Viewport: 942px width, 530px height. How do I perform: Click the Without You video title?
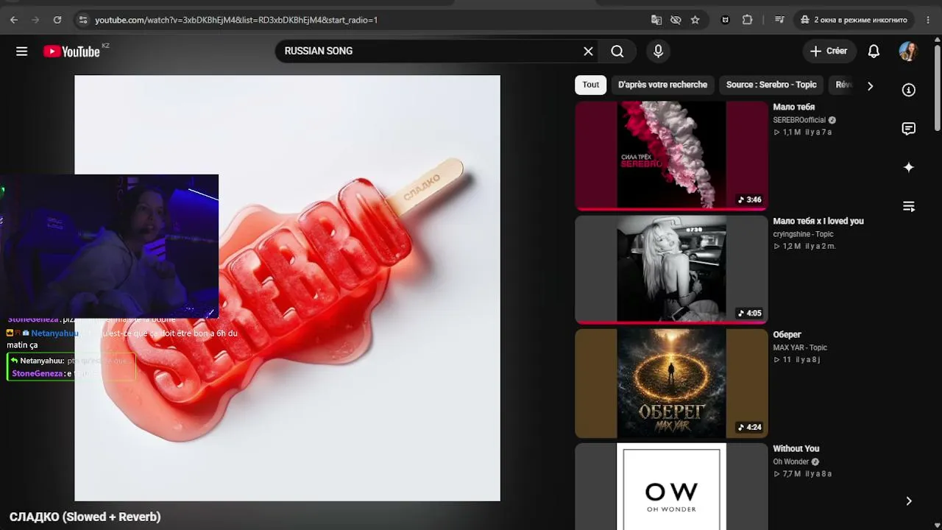coord(796,448)
